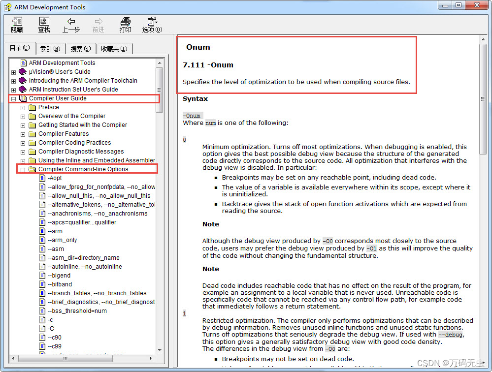
Task: Click the µVision User's Guide book icon
Action: pos(23,72)
